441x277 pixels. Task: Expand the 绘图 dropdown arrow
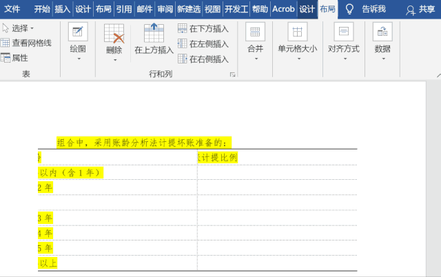(79, 59)
